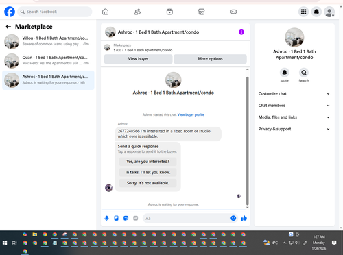Screen dimensions: 343x255
Task: Expand Chat members section
Action: [294, 106]
